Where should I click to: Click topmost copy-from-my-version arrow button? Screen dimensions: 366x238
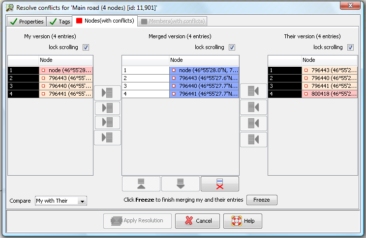(107, 92)
